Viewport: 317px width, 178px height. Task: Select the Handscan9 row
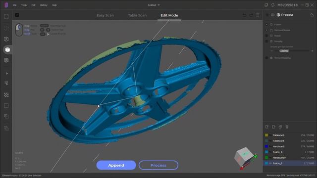[x=290, y=146]
